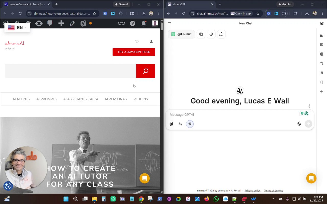Click the almma.AI site logo
This screenshot has height=204, width=327.
(15, 43)
